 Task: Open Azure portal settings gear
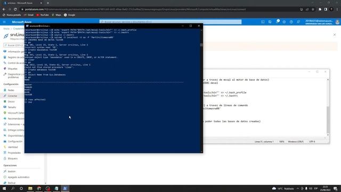pyautogui.click(x=284, y=22)
